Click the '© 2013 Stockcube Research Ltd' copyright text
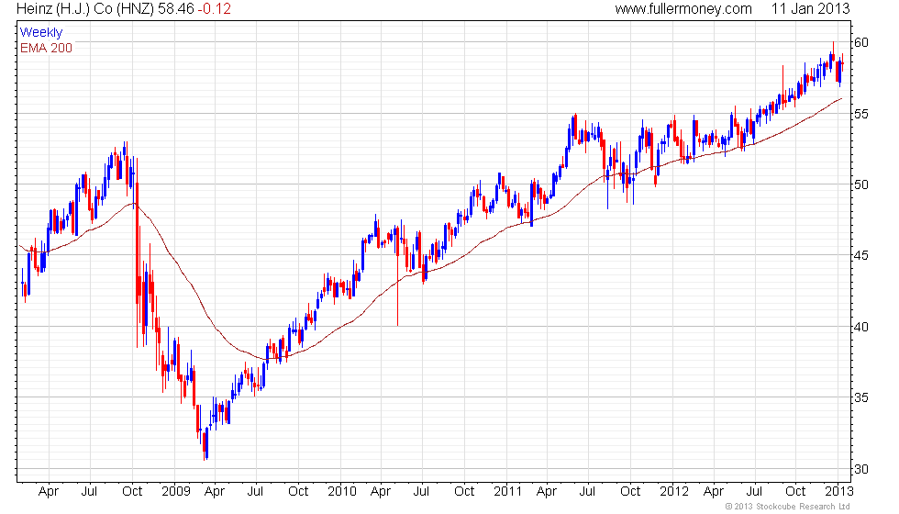Screen dimensions: 899x514 [x=787, y=507]
